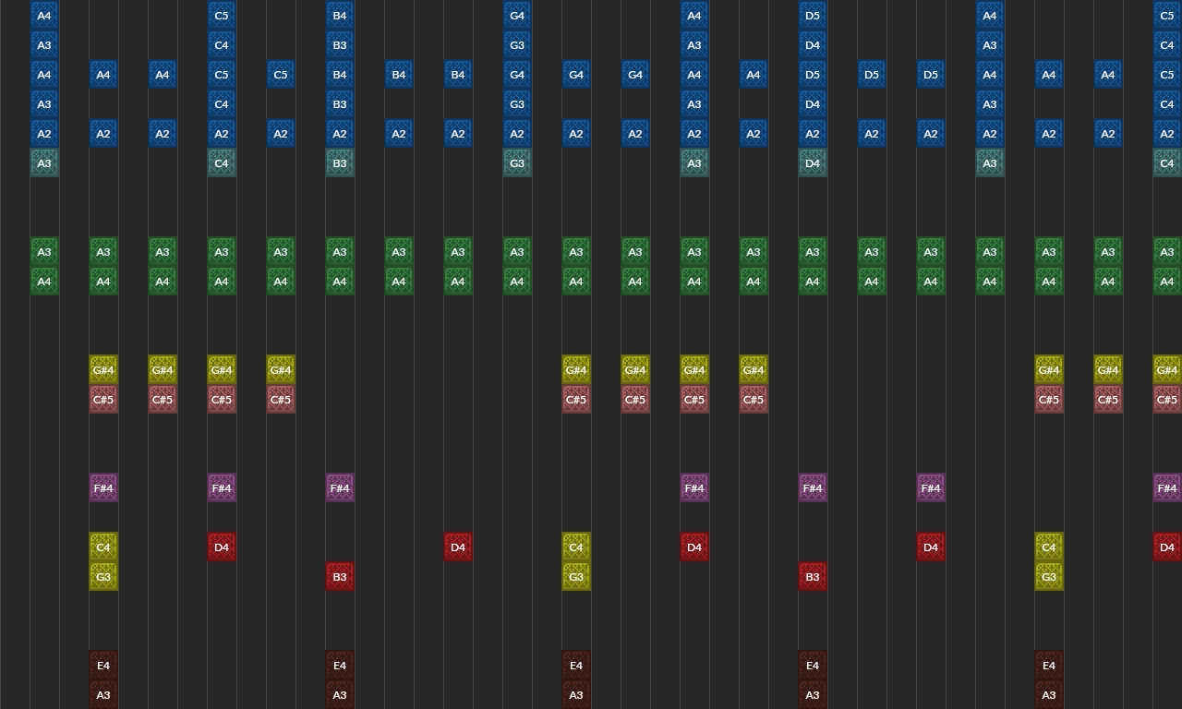Pick the lower blue G3 note
This screenshot has height=709, width=1182.
(517, 104)
